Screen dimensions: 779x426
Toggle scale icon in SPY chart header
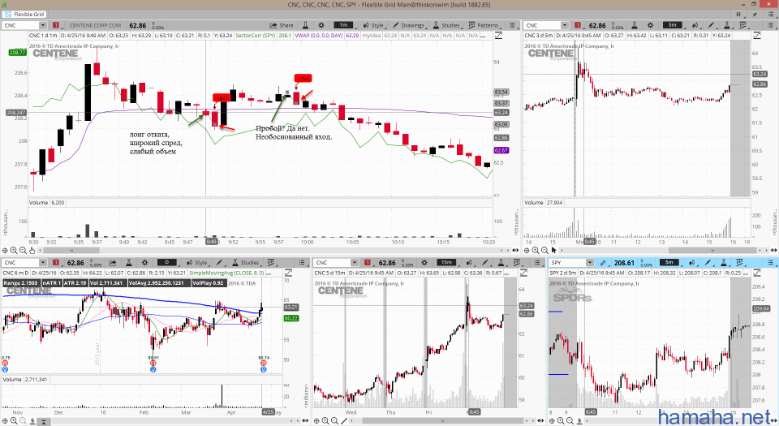point(756,273)
